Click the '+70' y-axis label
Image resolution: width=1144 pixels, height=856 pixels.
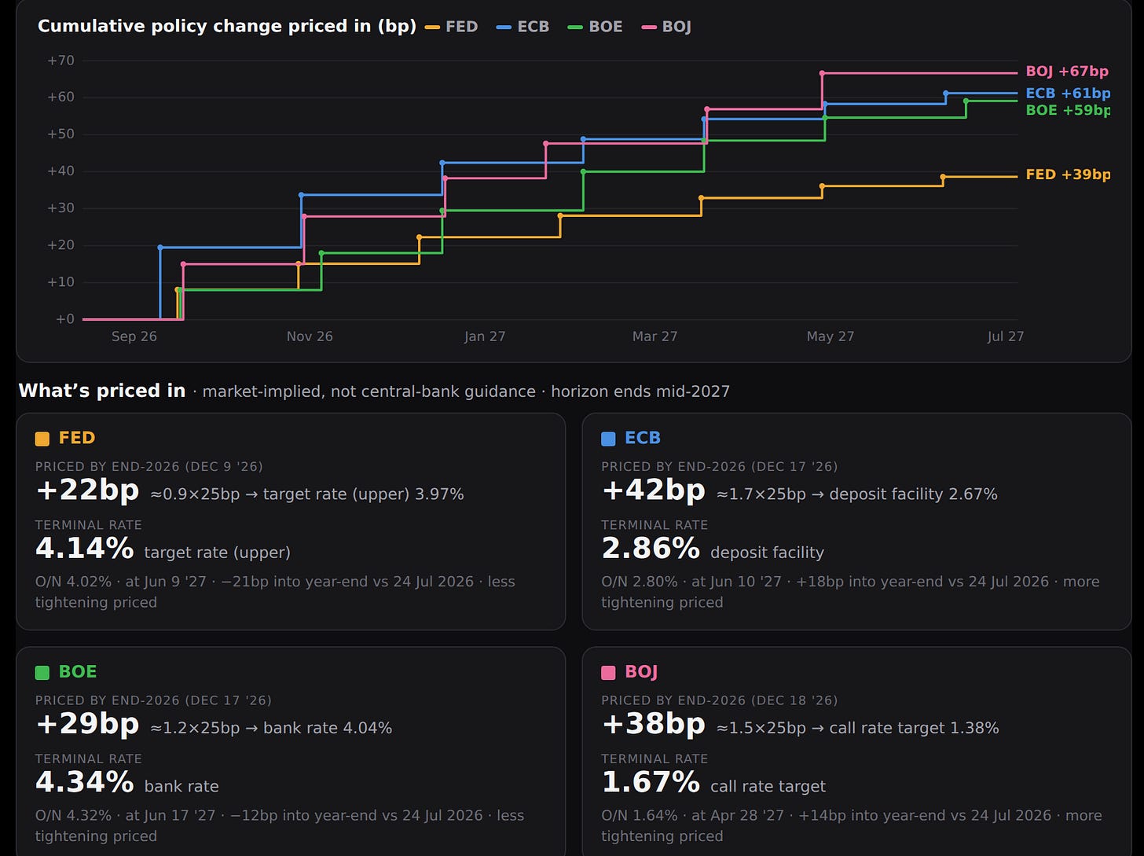[61, 61]
